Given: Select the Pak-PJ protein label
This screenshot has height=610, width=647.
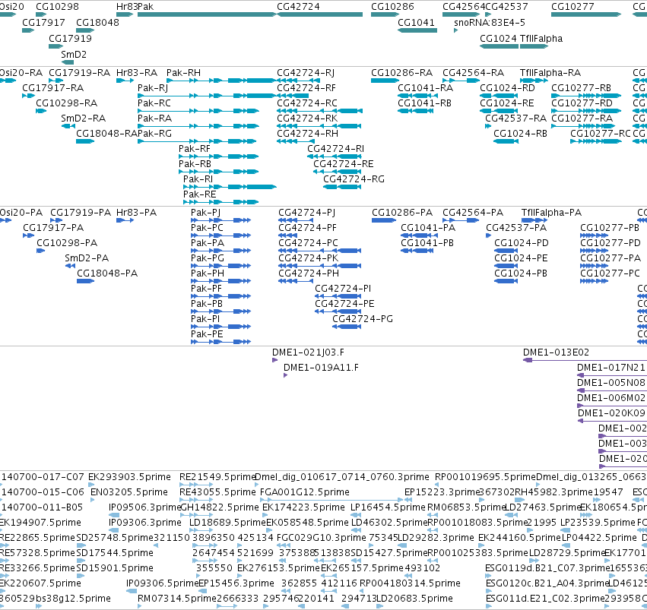Looking at the screenshot, I should [205, 213].
